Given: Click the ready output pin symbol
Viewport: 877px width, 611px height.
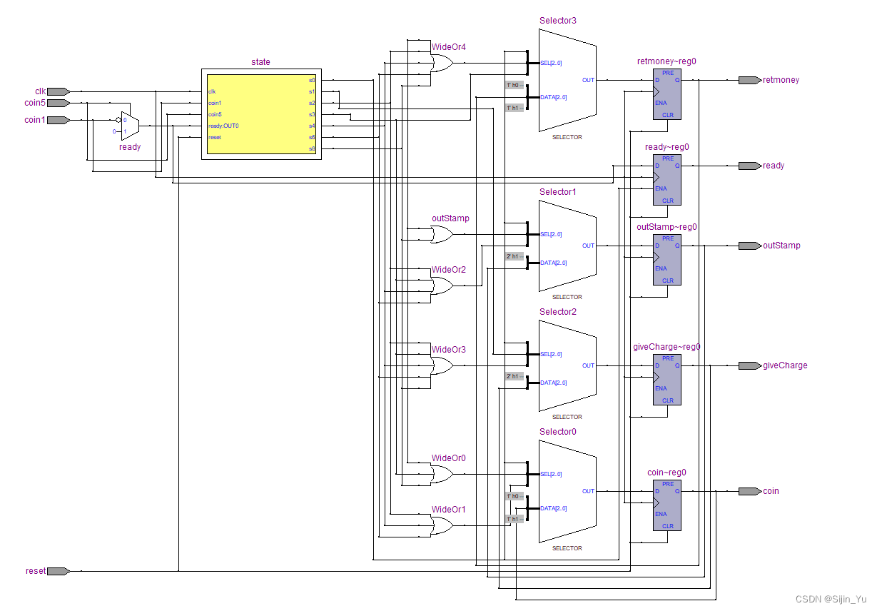Looking at the screenshot, I should click(x=749, y=166).
